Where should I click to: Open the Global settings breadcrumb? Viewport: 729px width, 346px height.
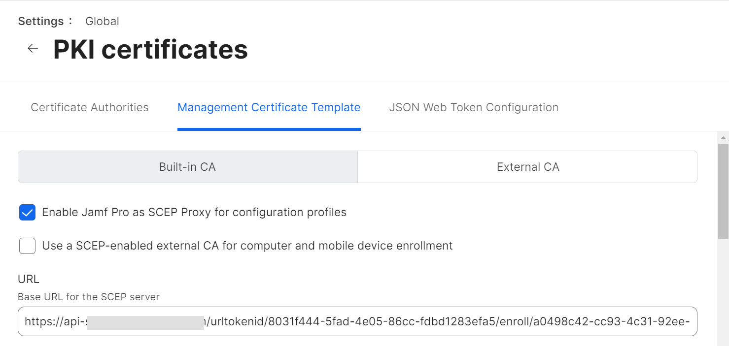[102, 21]
